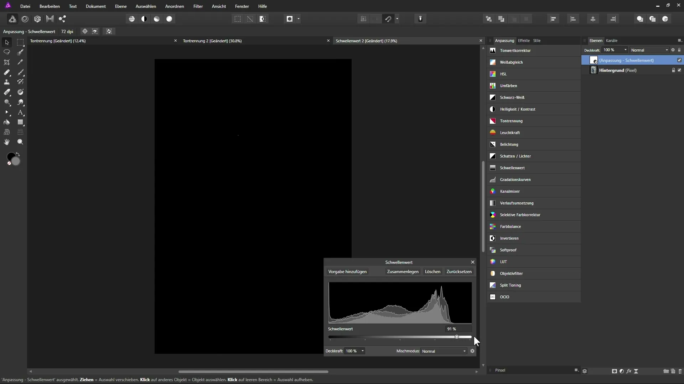Viewport: 684px width, 384px height.
Task: Select Selection Brush tool
Action: point(20,52)
